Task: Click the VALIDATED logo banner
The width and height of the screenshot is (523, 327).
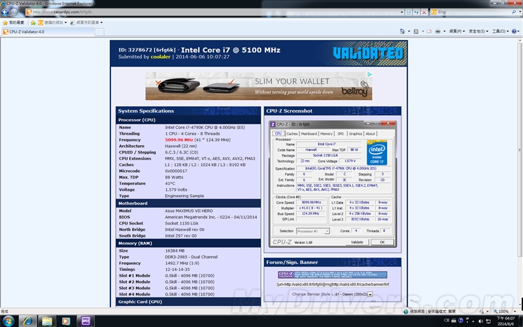Action: tap(368, 53)
